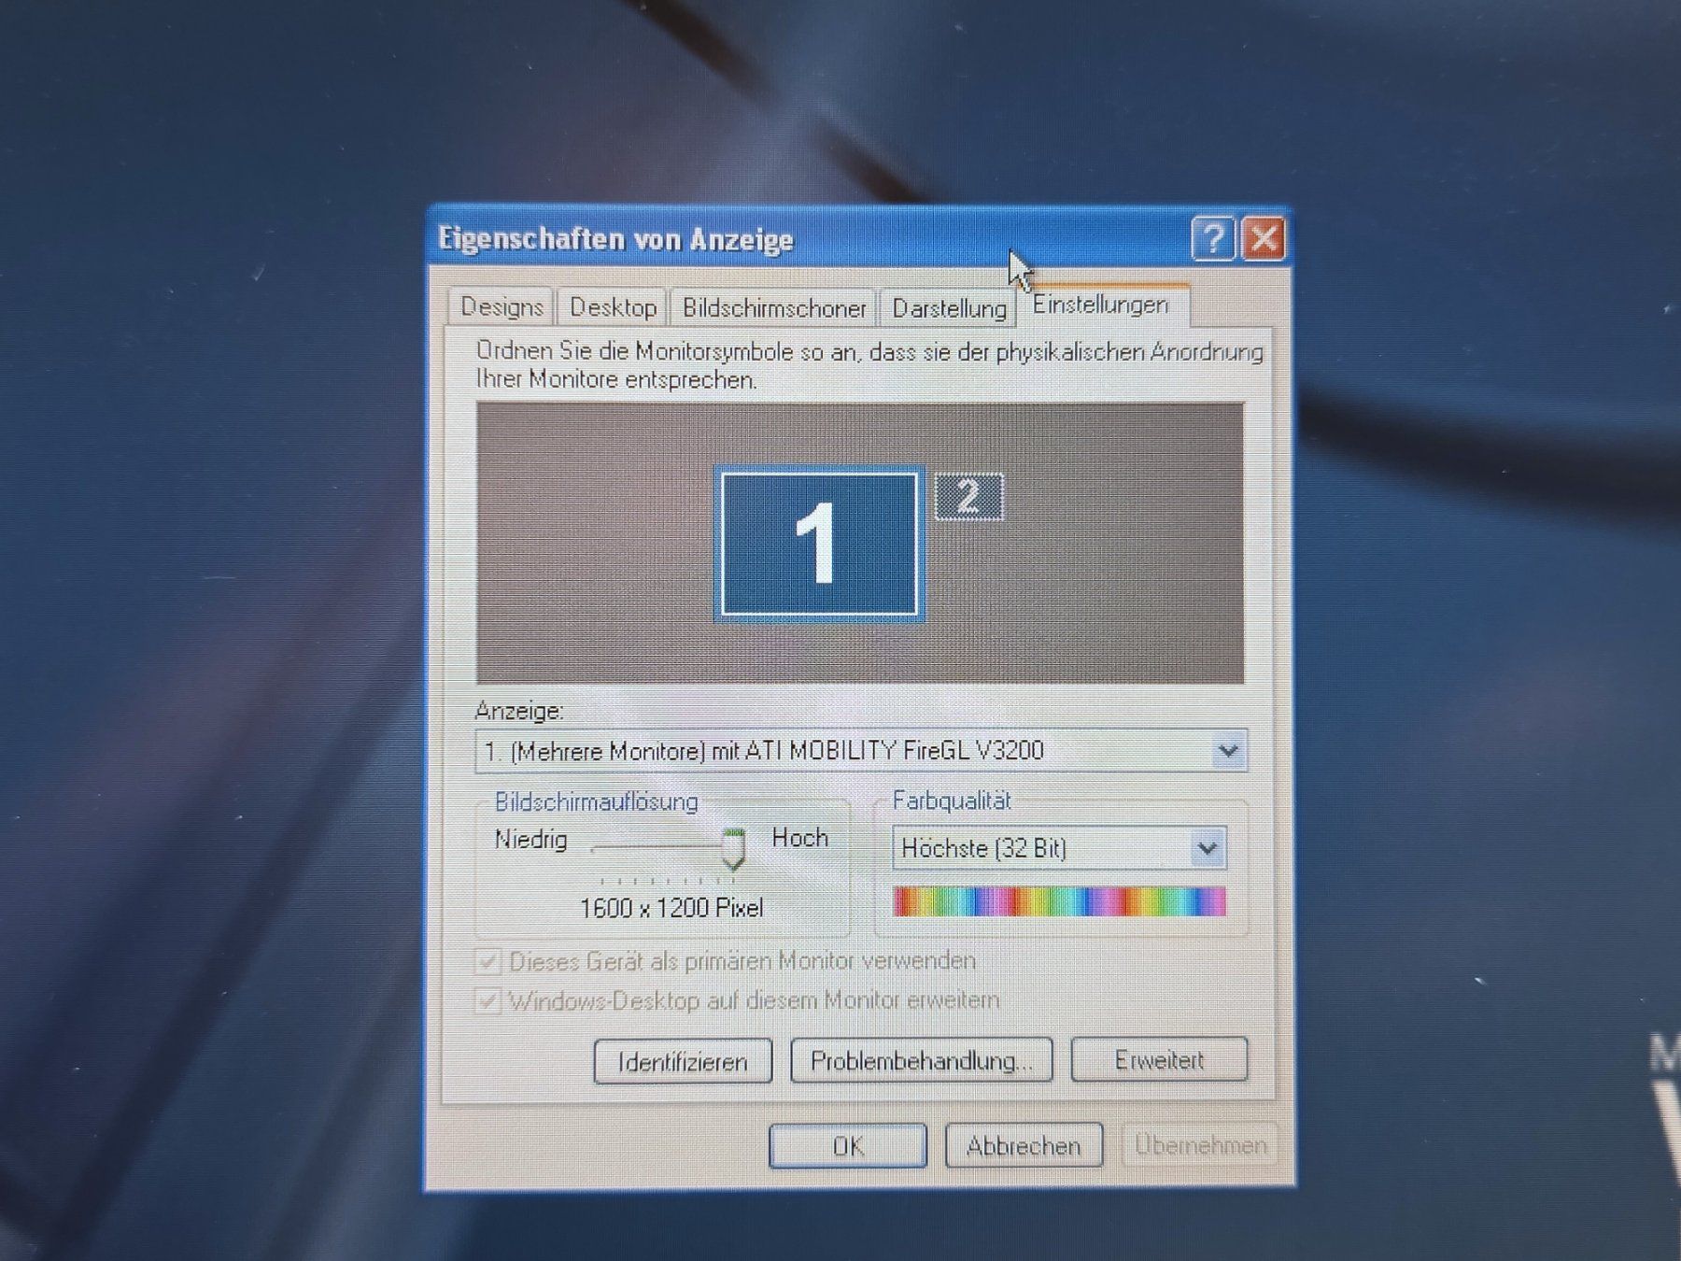
Task: Switch to the Designs tab
Action: (501, 307)
